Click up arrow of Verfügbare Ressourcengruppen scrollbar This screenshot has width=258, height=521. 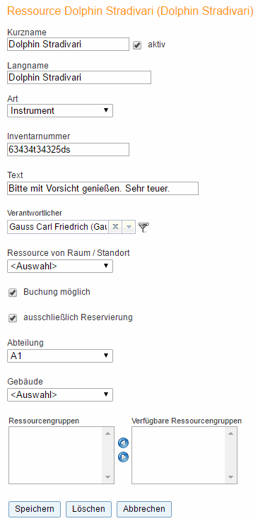coord(230,433)
